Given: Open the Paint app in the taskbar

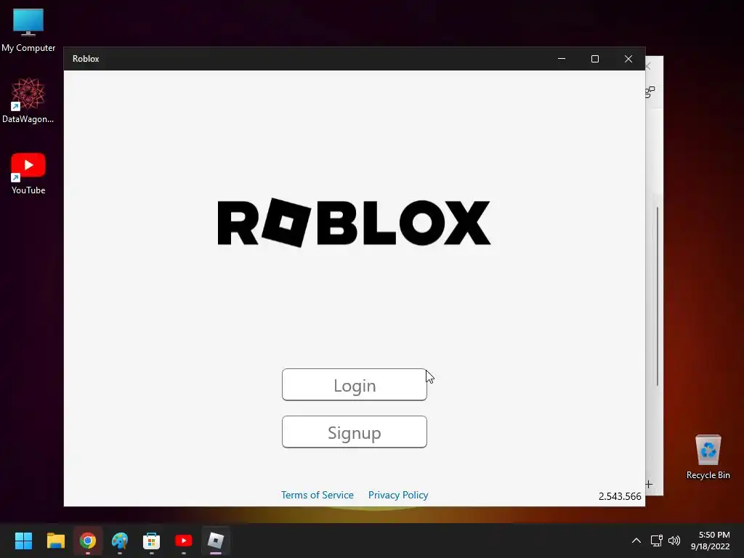Looking at the screenshot, I should coord(120,541).
